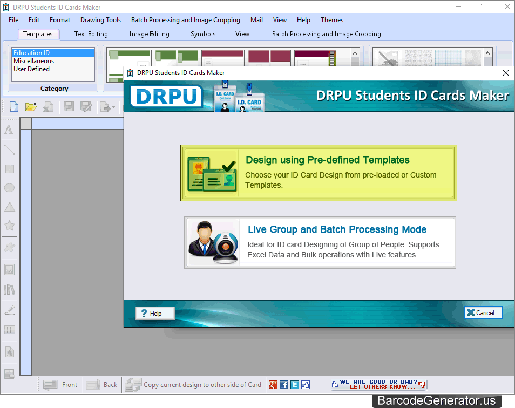Select the Triangle shape tool
Screen dimensions: 515x408
[9, 207]
